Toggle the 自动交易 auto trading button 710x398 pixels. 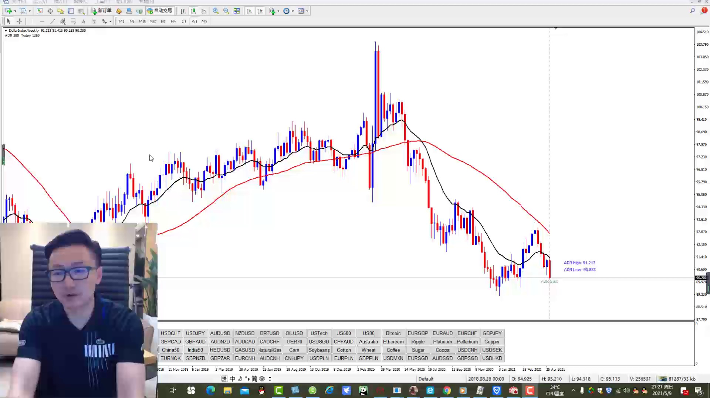[160, 11]
